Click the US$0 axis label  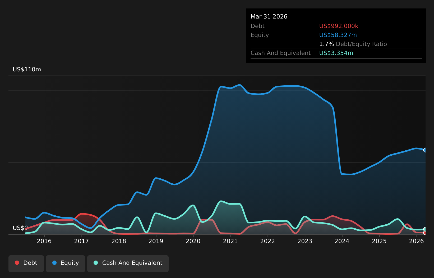(20, 228)
